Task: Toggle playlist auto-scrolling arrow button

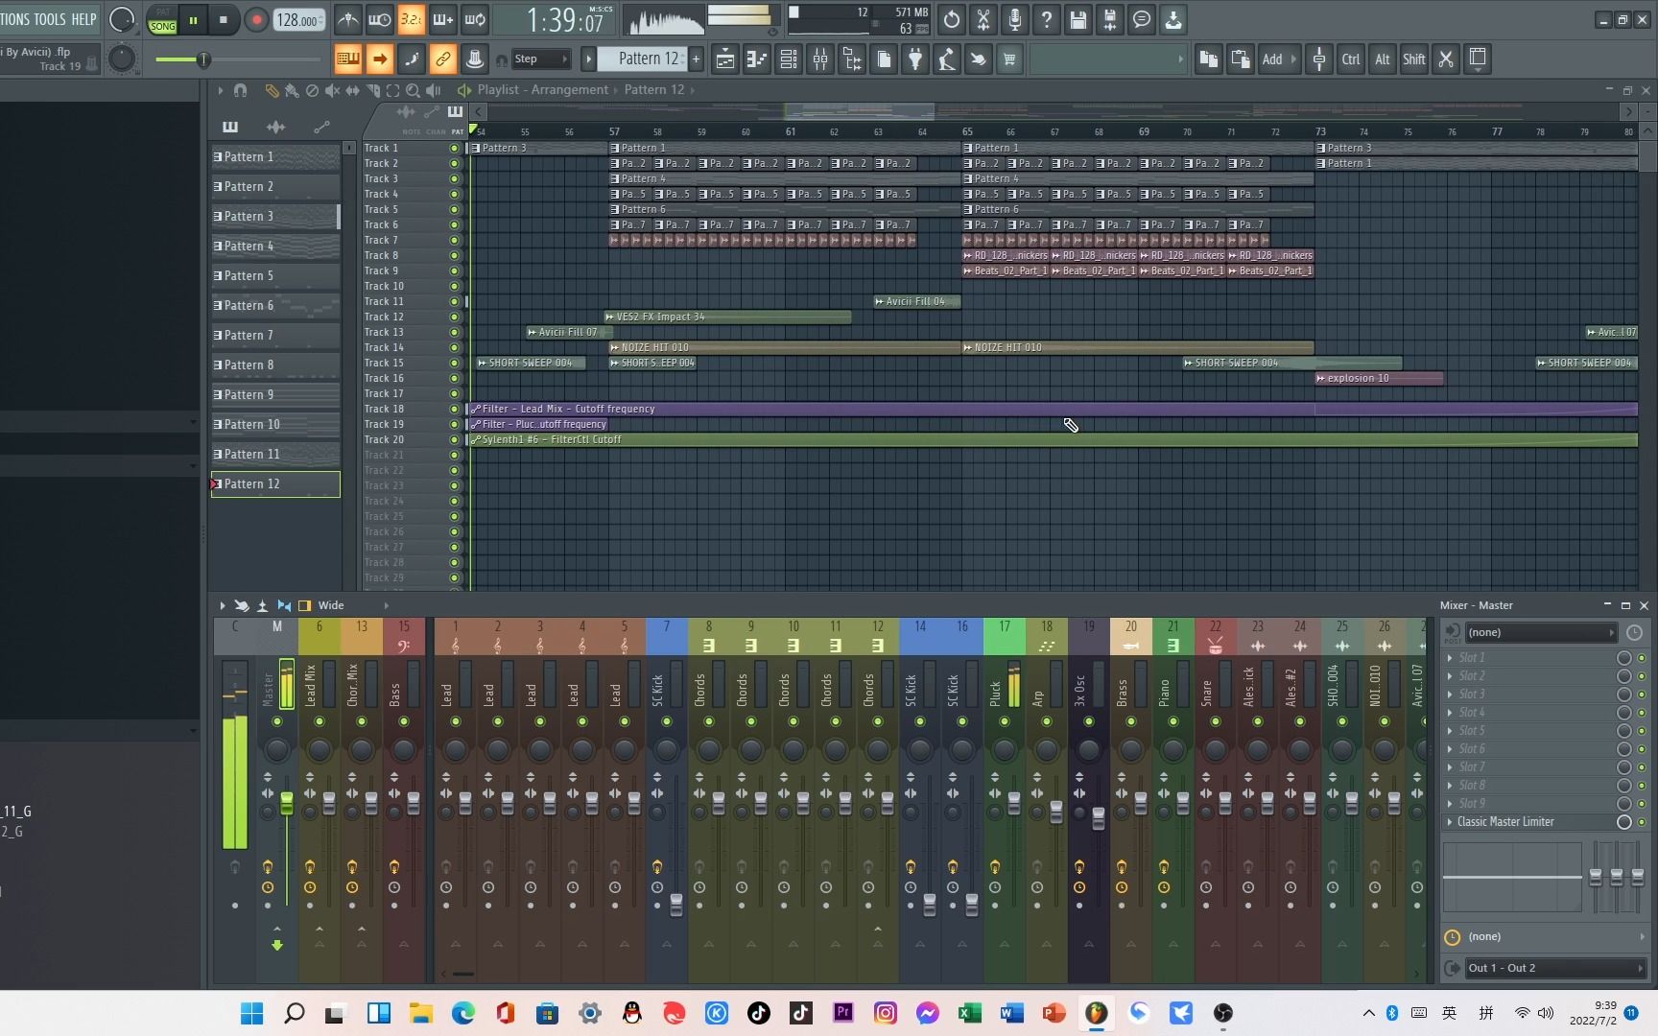Action: [380, 59]
